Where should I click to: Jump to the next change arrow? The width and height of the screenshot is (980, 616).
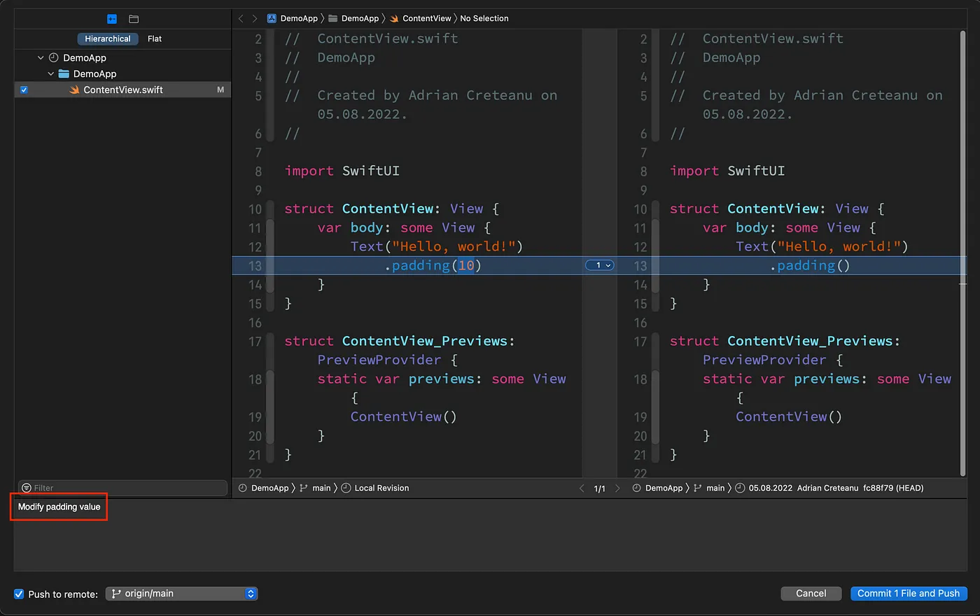[617, 489]
